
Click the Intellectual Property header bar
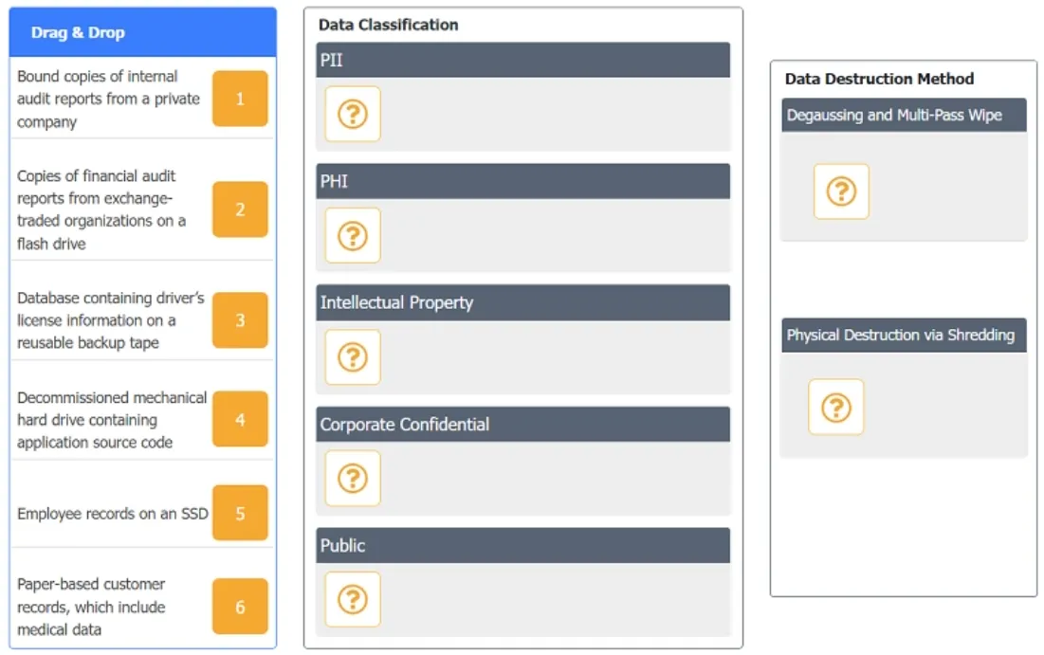[x=523, y=303]
